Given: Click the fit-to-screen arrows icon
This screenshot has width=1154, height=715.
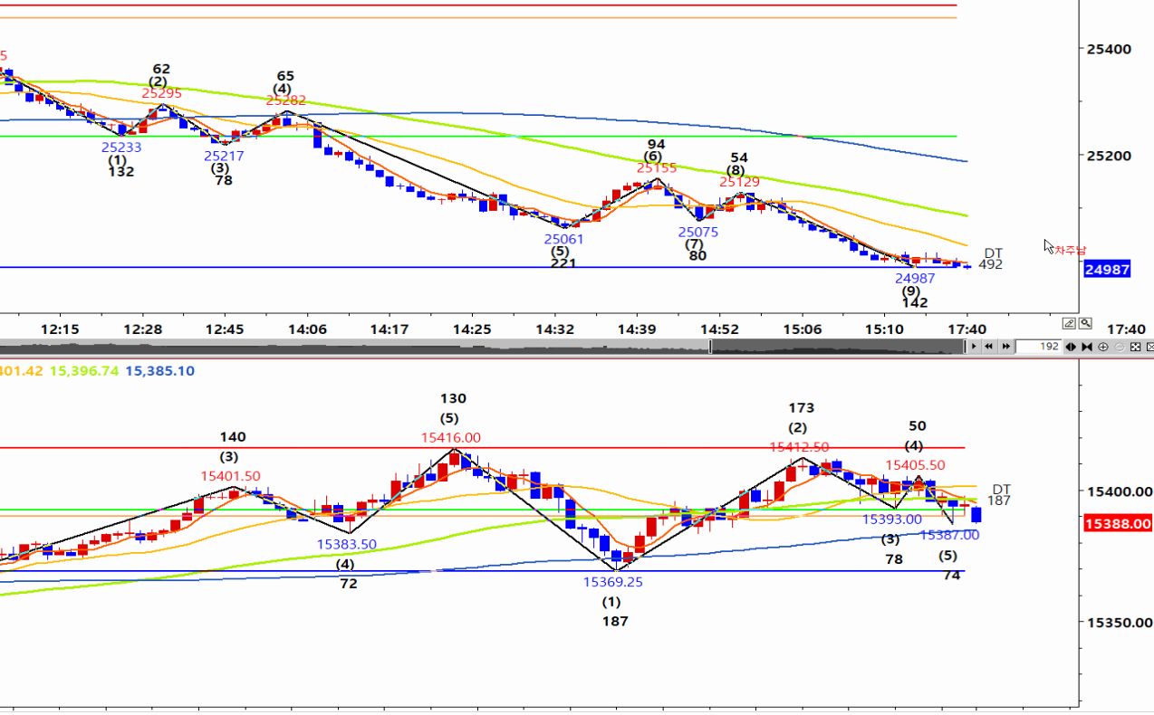Looking at the screenshot, I should [1135, 347].
